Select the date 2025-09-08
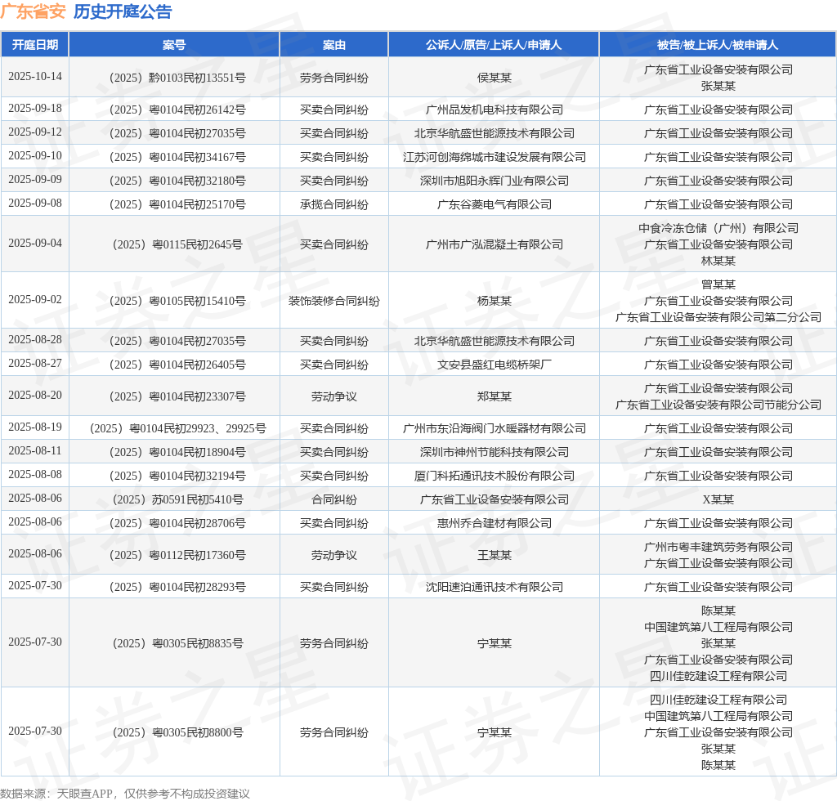 tap(35, 203)
